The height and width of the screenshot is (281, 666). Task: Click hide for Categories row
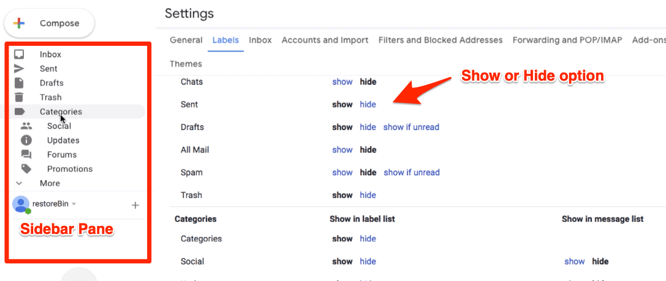pyautogui.click(x=368, y=239)
